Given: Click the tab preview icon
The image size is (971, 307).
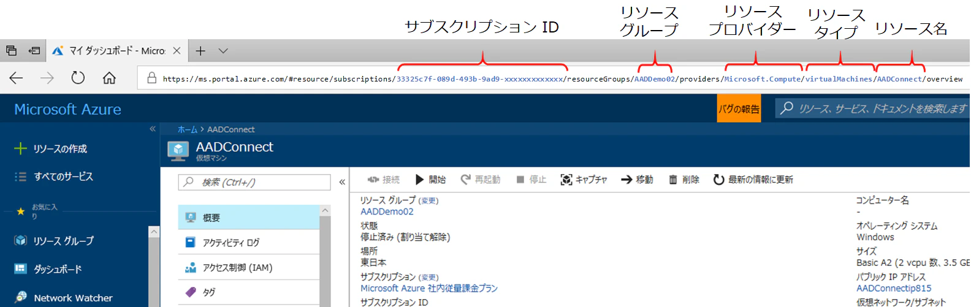Looking at the screenshot, I should click(11, 51).
